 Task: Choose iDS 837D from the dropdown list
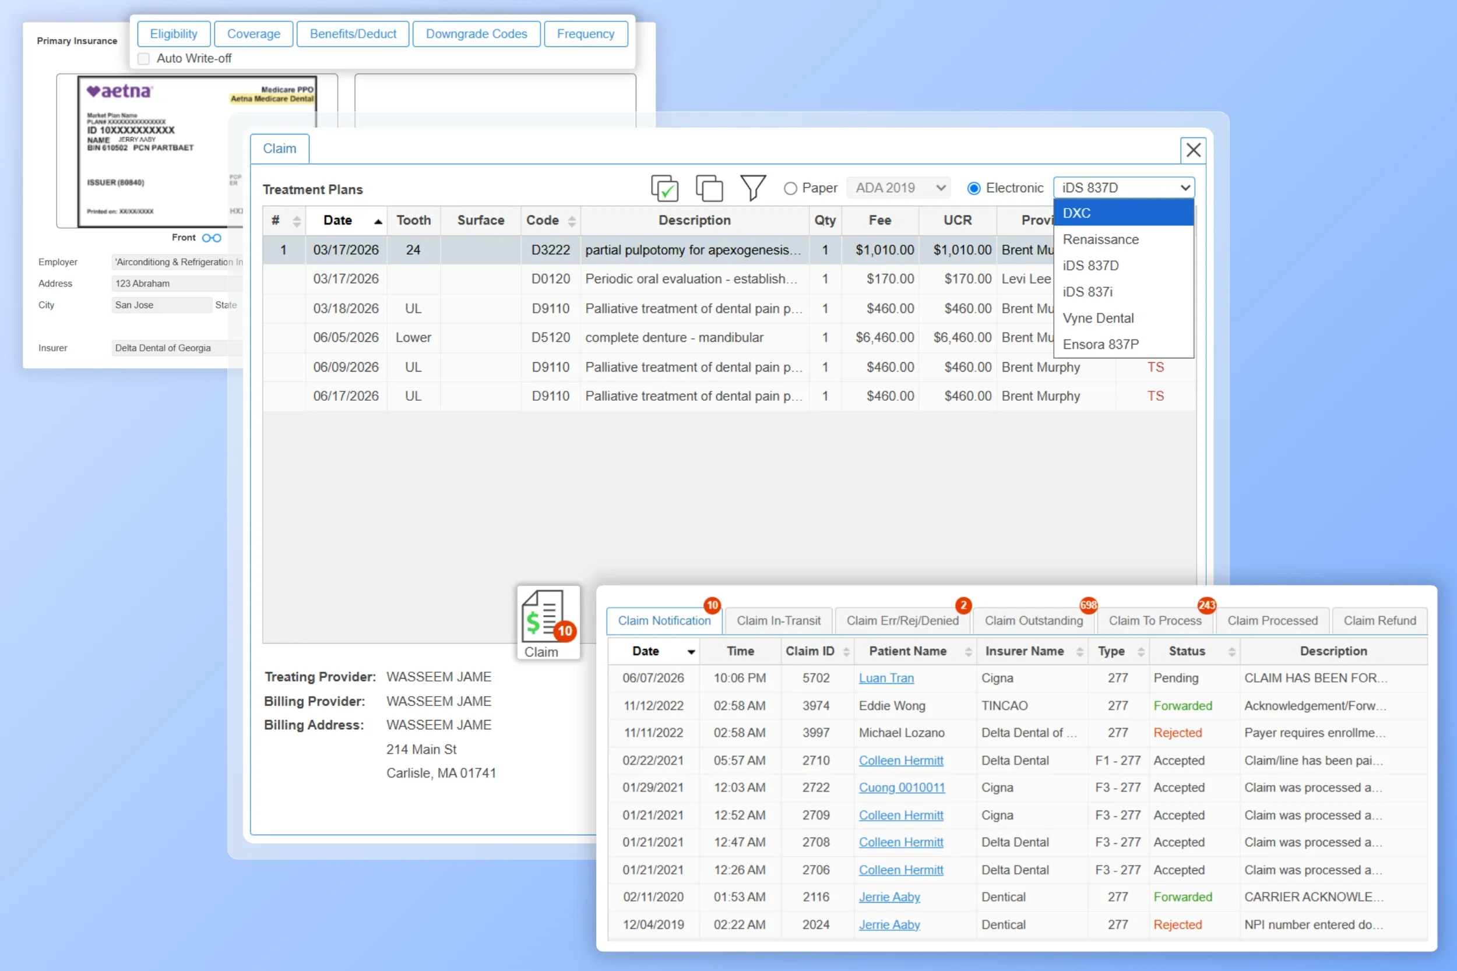click(x=1124, y=266)
